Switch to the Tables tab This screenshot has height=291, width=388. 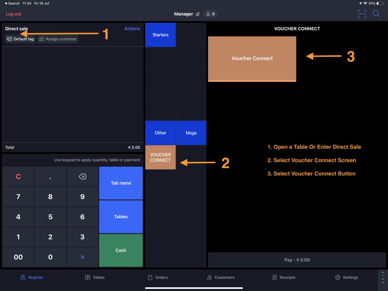[x=95, y=277]
